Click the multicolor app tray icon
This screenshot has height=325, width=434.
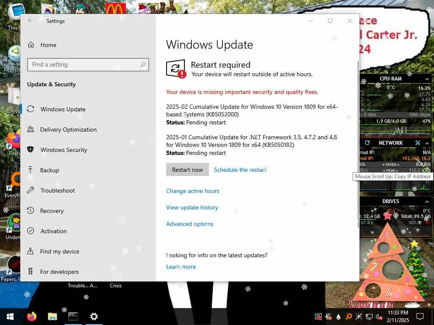coord(328,317)
